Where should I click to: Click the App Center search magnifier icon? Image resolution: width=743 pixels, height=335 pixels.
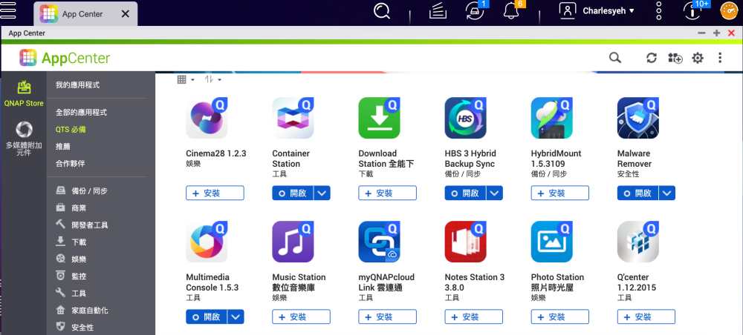(x=614, y=58)
